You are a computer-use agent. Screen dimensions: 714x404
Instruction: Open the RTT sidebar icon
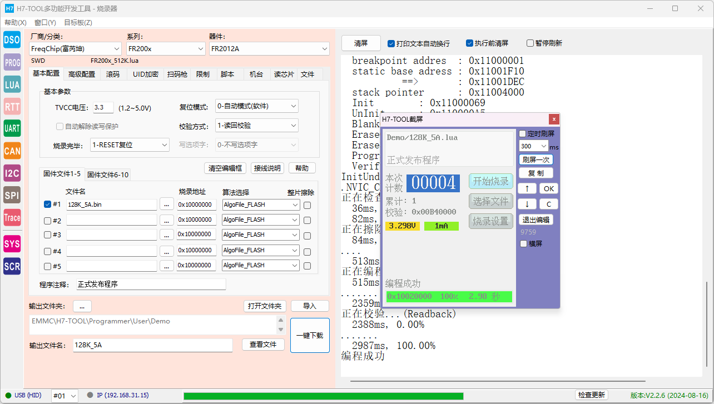12,106
